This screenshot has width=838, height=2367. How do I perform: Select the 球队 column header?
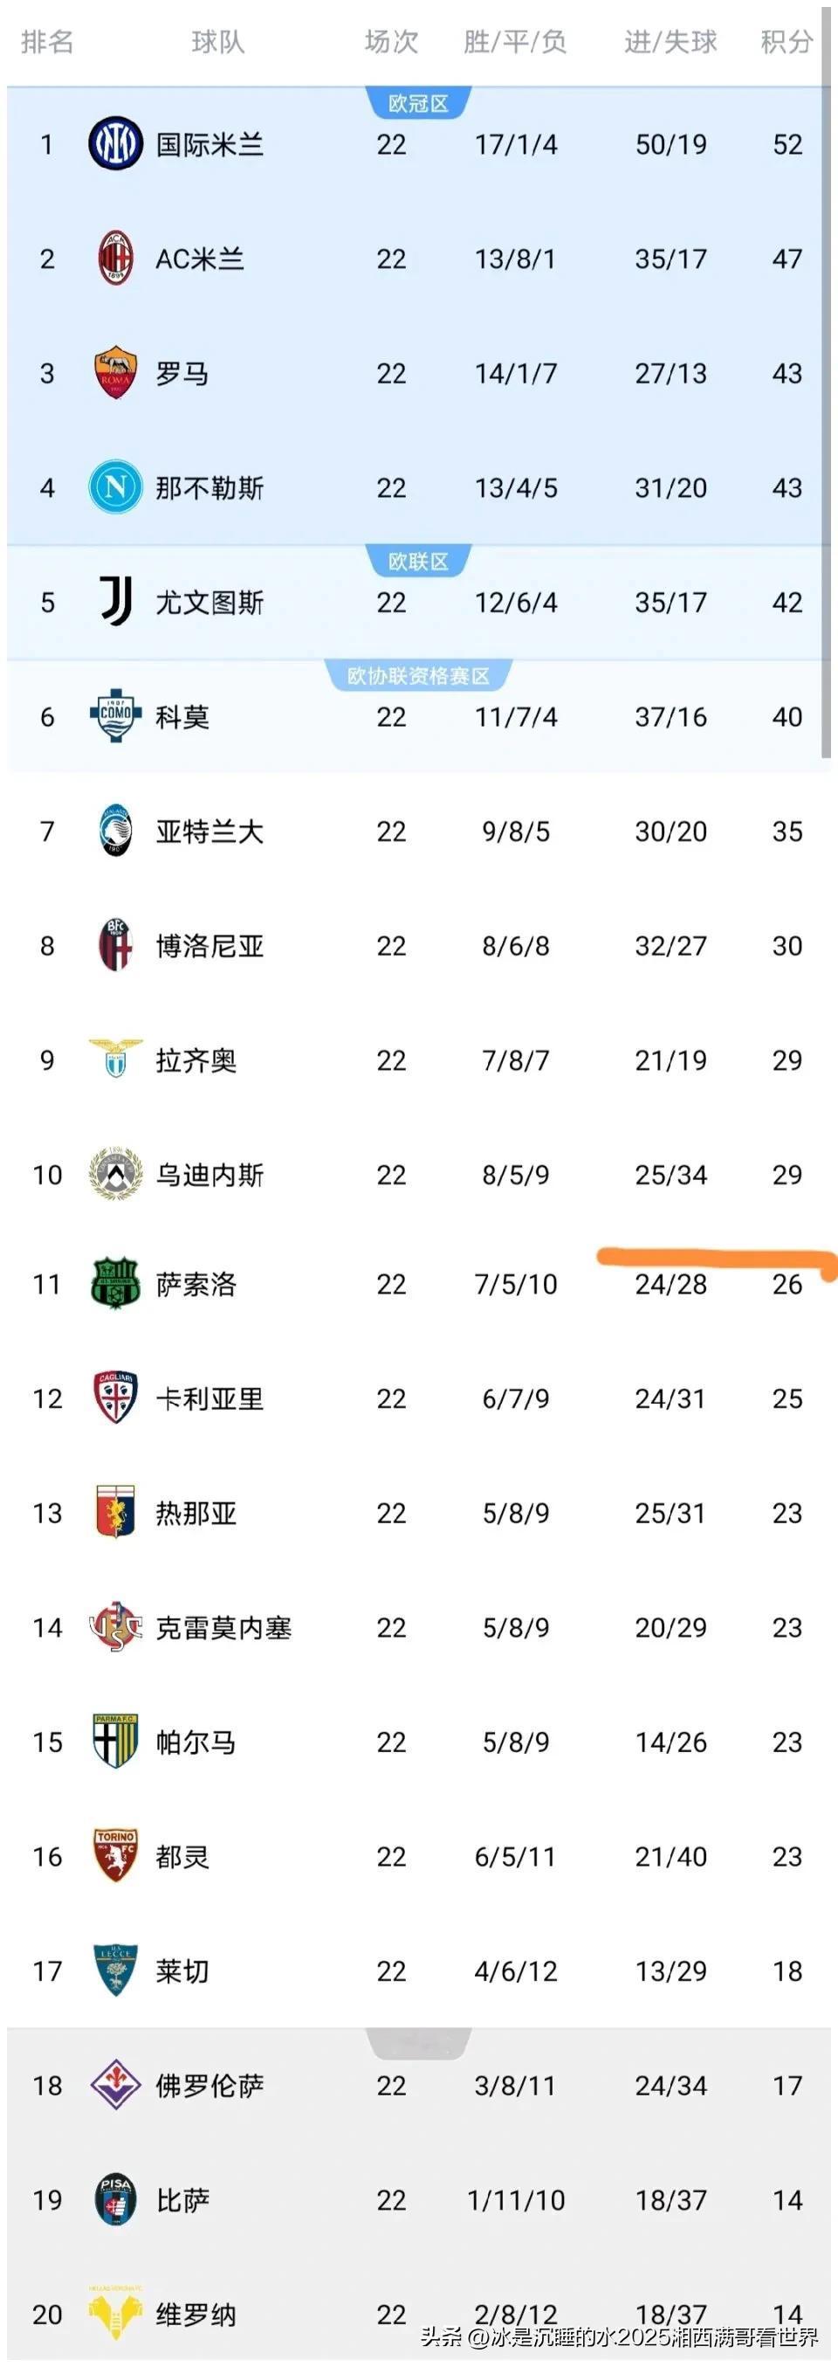219,41
